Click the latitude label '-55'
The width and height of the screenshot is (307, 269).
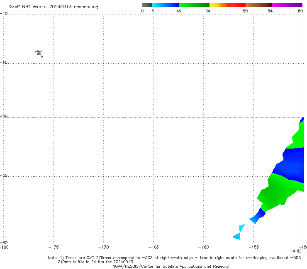[4, 175]
